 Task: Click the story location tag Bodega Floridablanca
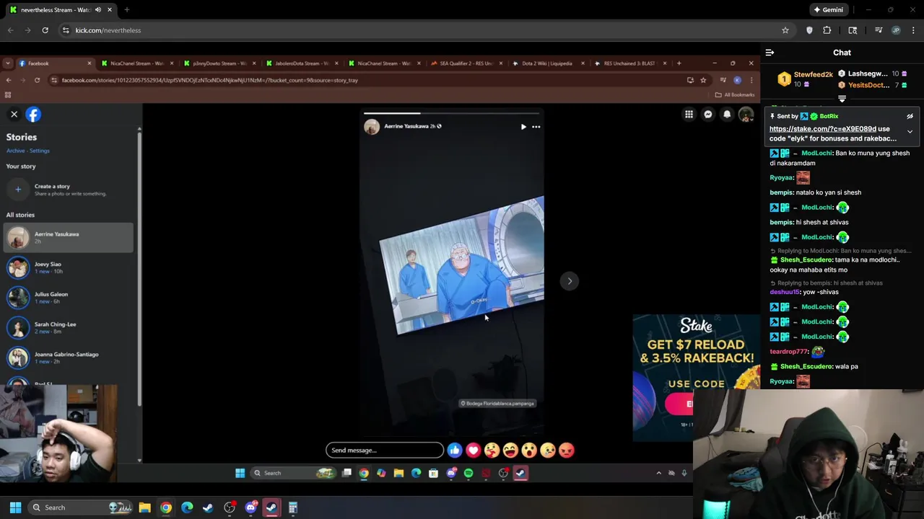pos(498,404)
